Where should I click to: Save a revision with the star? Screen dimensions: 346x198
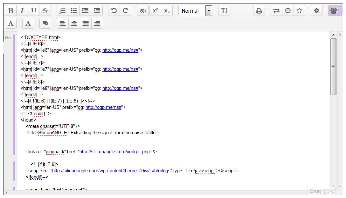pos(300,10)
